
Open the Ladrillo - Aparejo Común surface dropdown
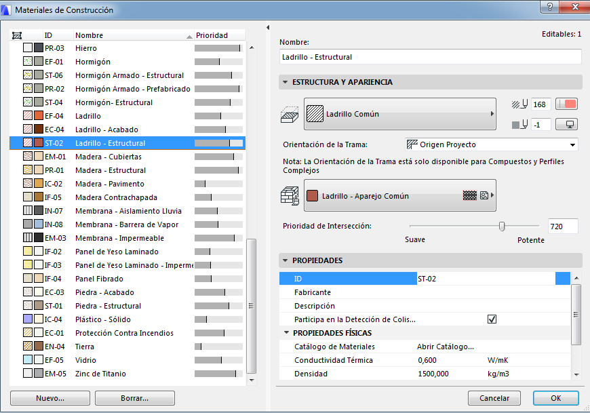coord(400,195)
